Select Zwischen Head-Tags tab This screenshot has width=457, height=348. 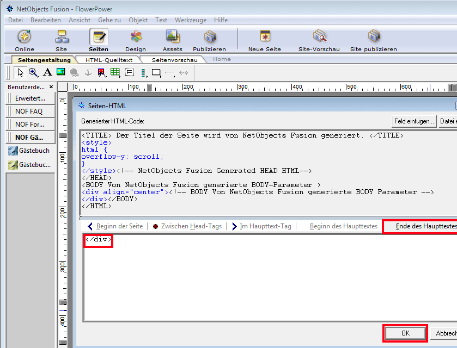[x=187, y=226]
